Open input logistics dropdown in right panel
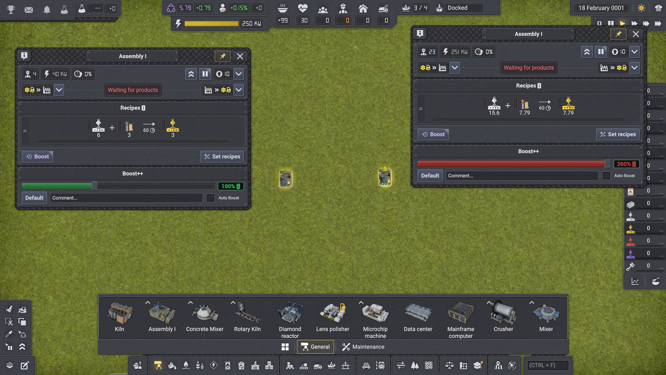Image resolution: width=666 pixels, height=375 pixels. [x=455, y=68]
